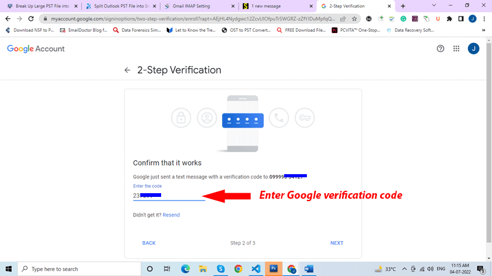
Task: Expand the hidden bookmarks overflow chevron
Action: [x=483, y=29]
